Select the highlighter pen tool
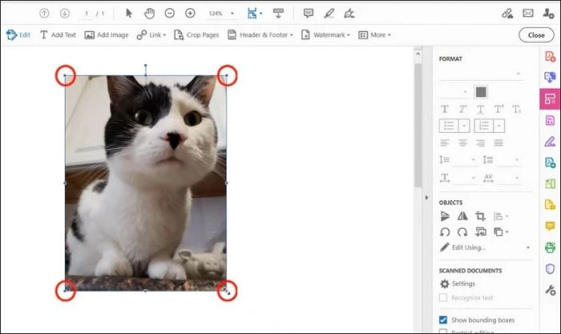561x334 pixels. pos(329,14)
